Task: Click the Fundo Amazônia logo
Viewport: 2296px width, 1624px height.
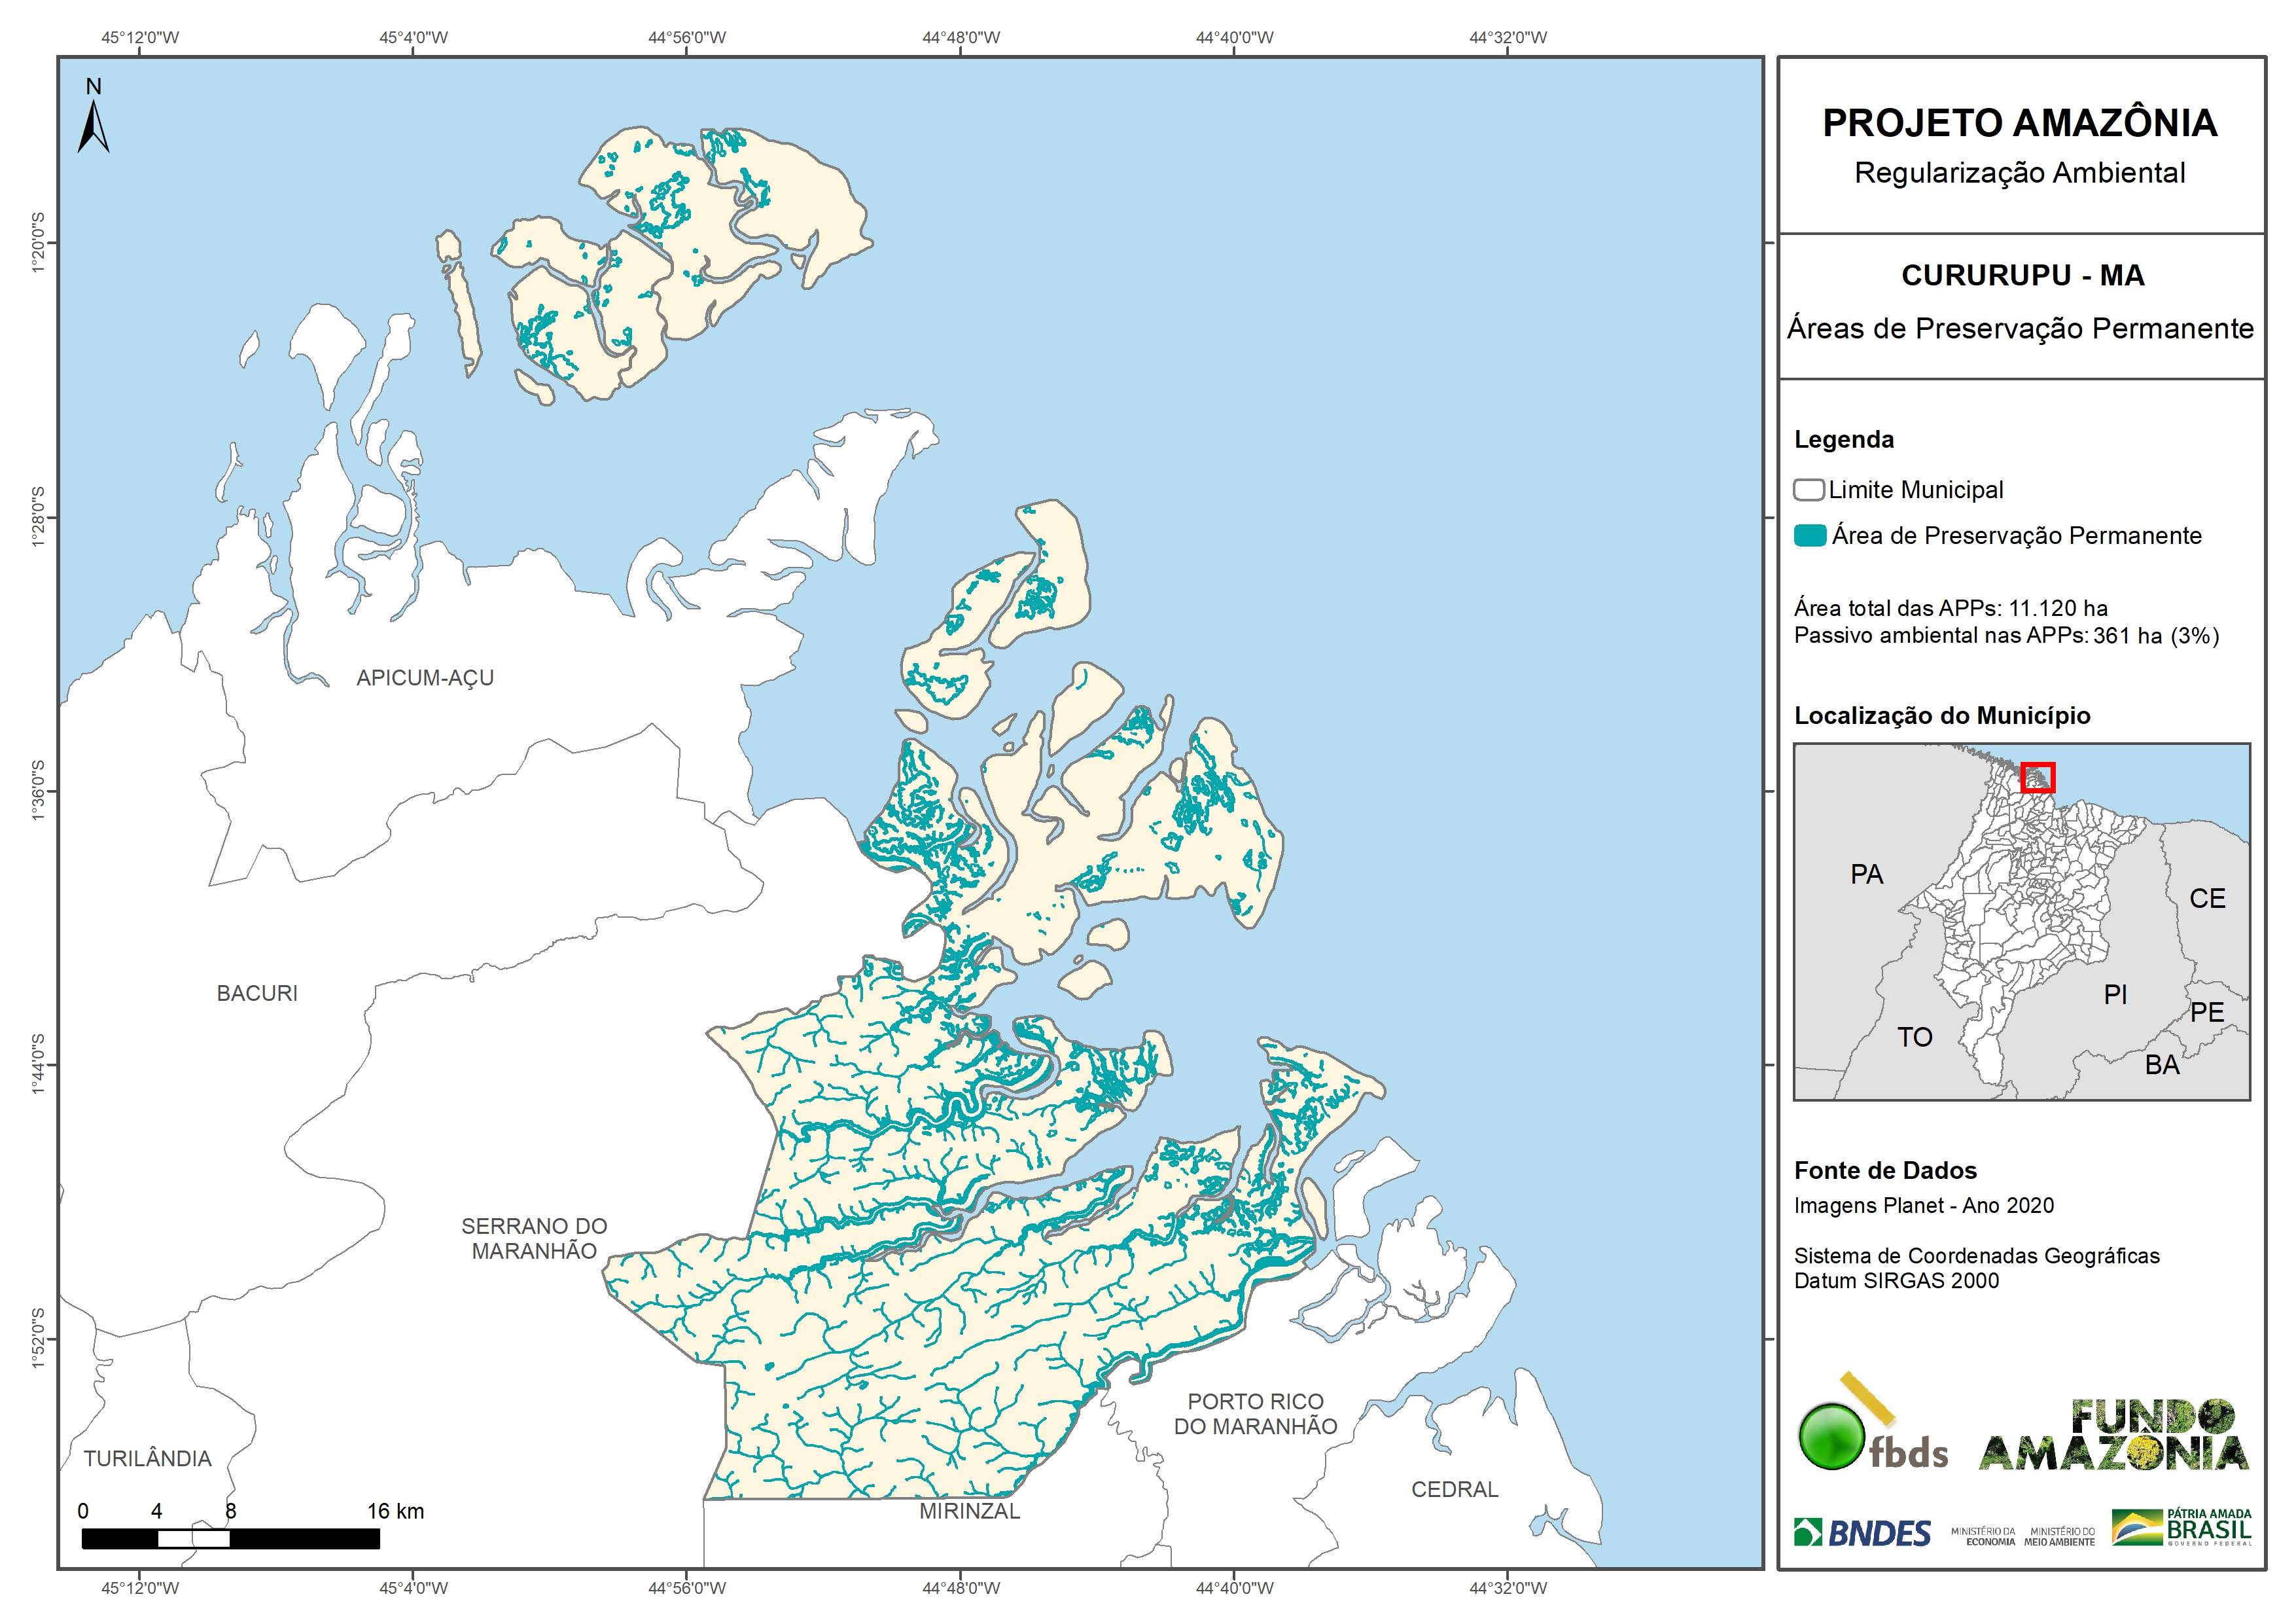Action: pos(2113,1437)
